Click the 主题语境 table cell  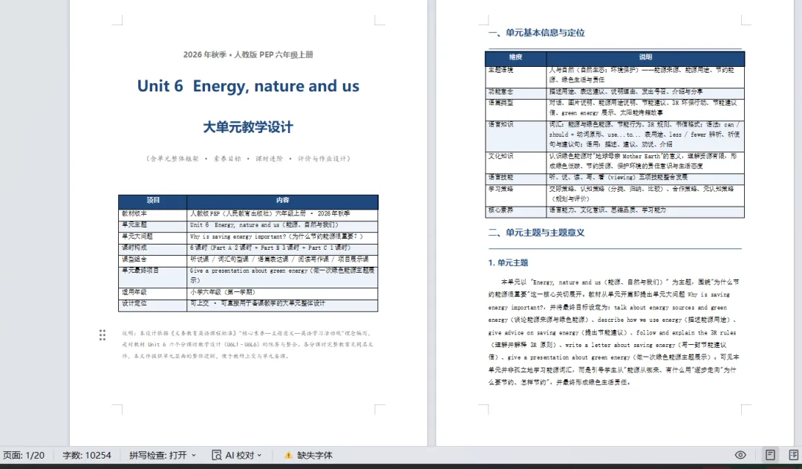click(515, 76)
